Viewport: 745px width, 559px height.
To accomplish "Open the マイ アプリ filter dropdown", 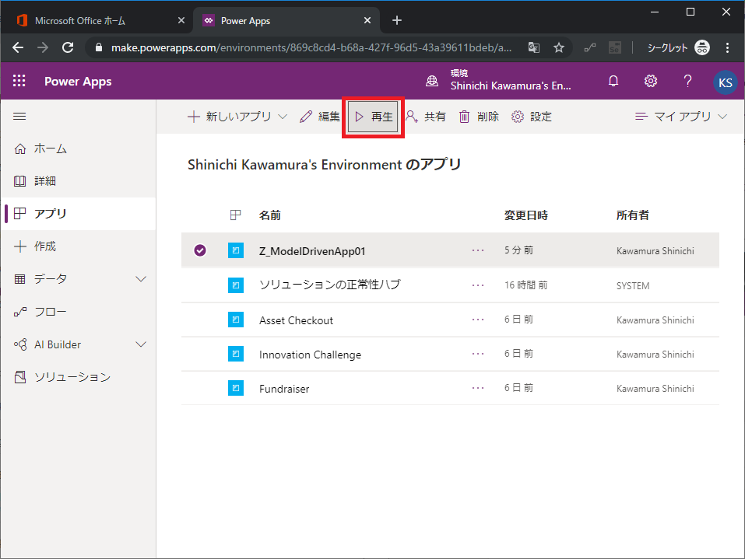I will (x=681, y=117).
